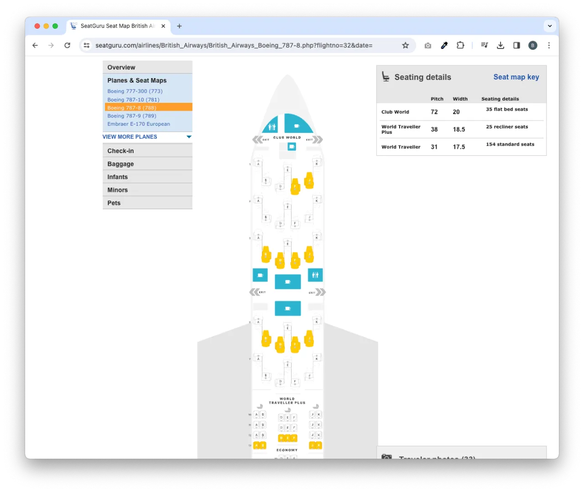Activate the eyedropper color picker extension
The width and height of the screenshot is (584, 492).
click(x=444, y=45)
